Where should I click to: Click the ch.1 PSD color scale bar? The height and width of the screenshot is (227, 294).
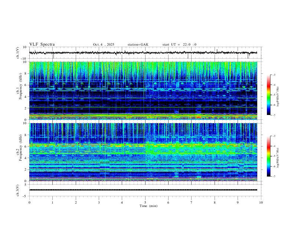coord(268,95)
